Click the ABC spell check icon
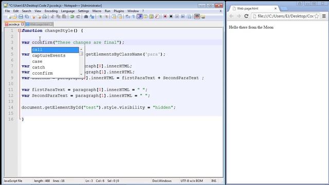The image size is (329, 185). point(197,16)
